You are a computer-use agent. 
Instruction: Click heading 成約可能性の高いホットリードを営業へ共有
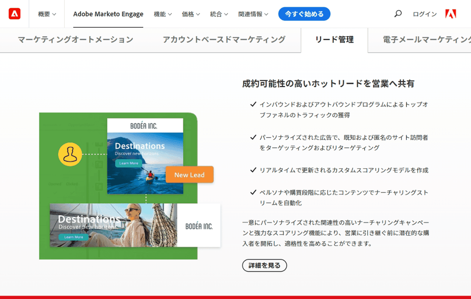[328, 84]
